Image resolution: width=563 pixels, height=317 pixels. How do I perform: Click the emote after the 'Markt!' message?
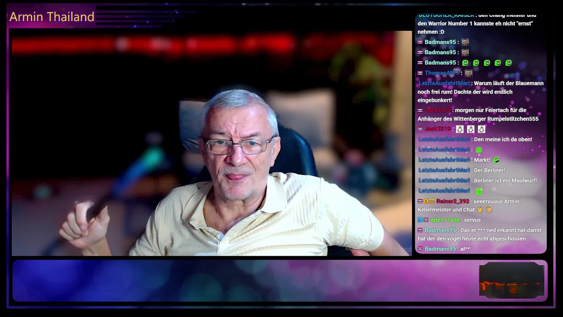pos(496,160)
